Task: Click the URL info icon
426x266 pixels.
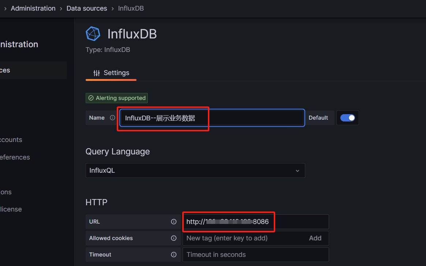Action: (x=173, y=222)
